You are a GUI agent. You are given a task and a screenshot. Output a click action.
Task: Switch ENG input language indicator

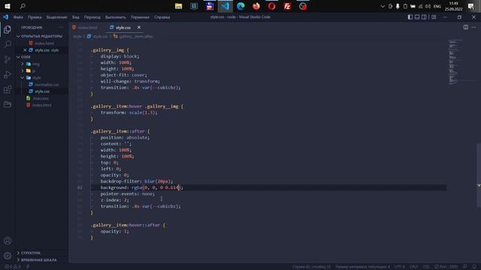[x=437, y=6]
